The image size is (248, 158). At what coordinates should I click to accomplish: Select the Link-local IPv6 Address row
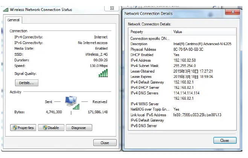click(182, 115)
